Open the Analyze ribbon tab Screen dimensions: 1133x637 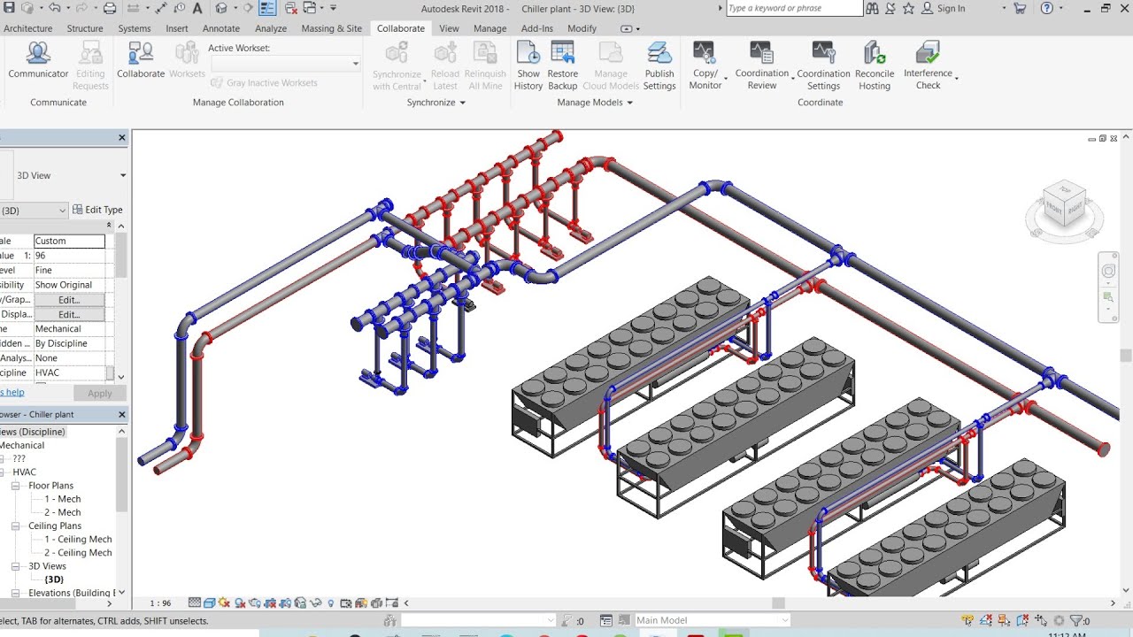pos(271,28)
